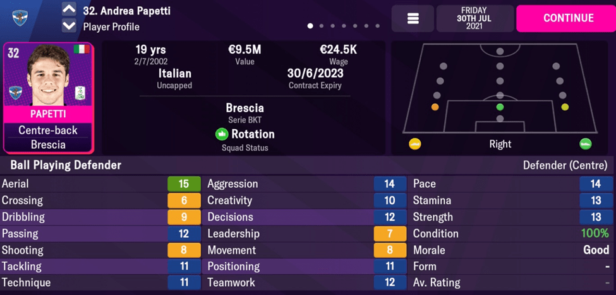Go to next player with down arrow
Image resolution: width=616 pixels, height=295 pixels.
click(69, 26)
